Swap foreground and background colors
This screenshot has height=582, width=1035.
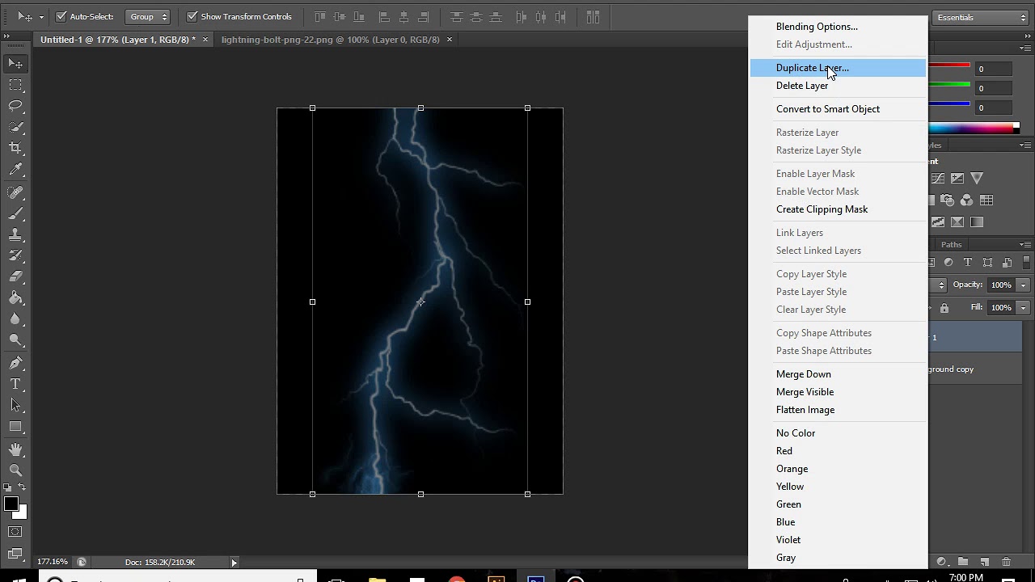click(x=22, y=487)
